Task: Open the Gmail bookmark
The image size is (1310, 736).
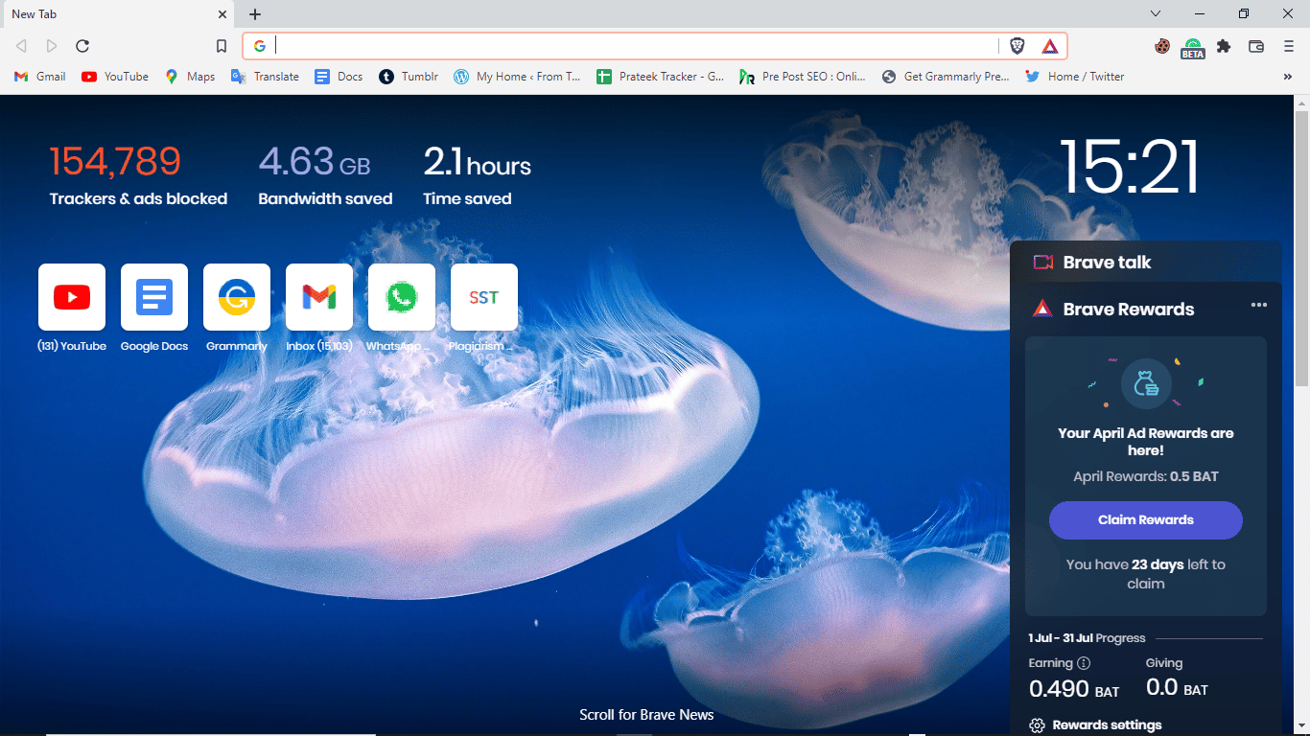Action: 40,77
